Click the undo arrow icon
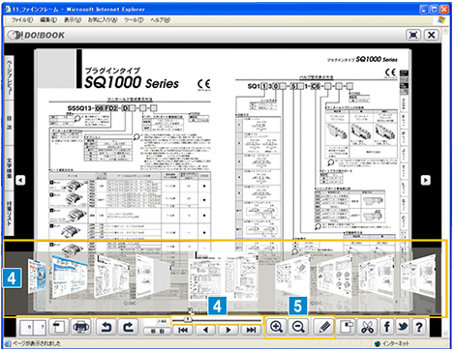 pos(106,328)
